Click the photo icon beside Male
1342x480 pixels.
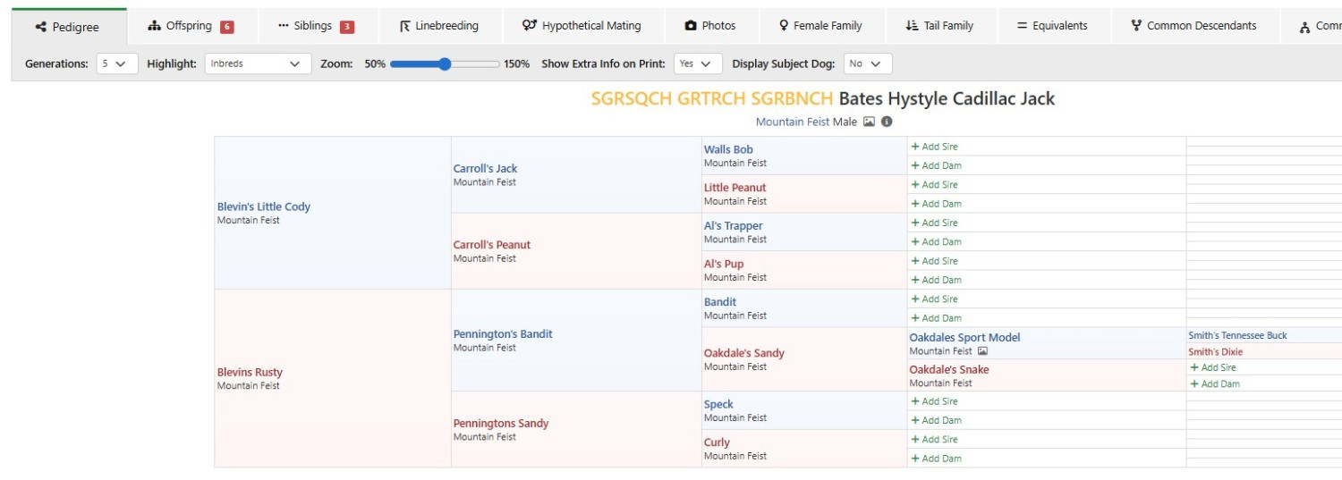(869, 122)
